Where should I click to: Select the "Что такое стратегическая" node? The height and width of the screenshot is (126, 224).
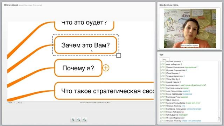click(104, 91)
